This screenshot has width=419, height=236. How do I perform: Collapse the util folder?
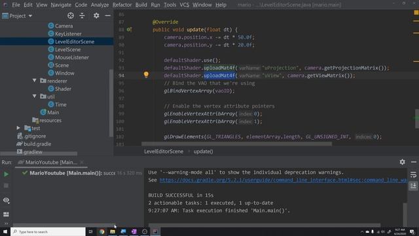coord(35,96)
